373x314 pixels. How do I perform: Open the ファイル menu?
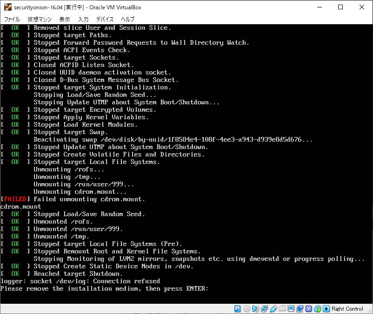coord(12,19)
